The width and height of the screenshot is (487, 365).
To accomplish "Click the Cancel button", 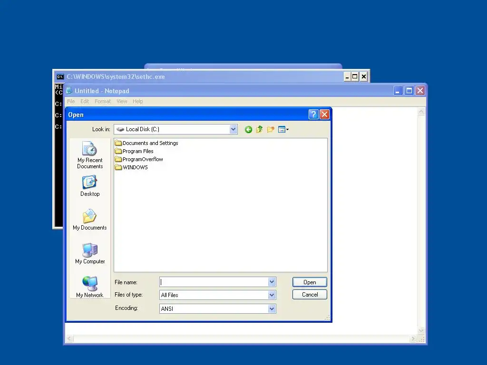I will [x=310, y=295].
